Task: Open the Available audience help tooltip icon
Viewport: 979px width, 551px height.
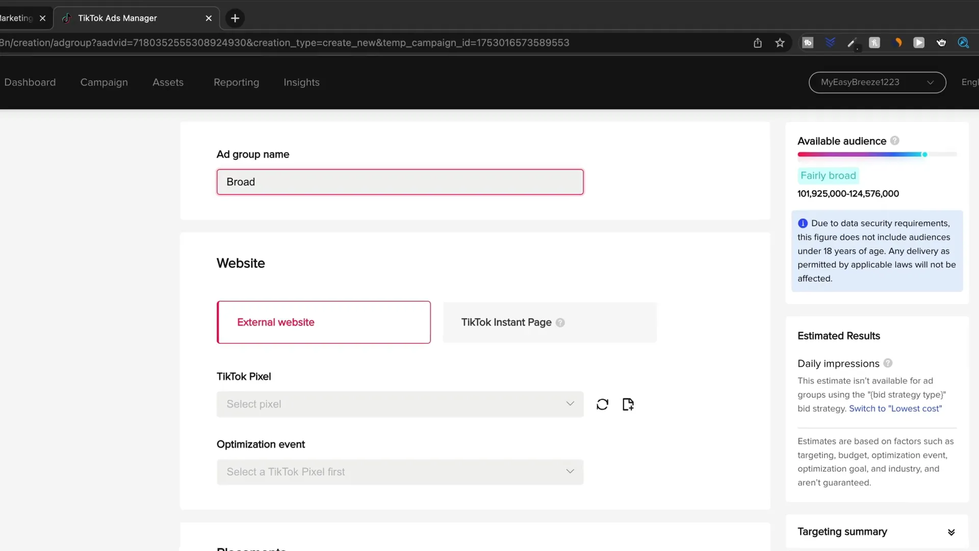Action: [x=895, y=141]
